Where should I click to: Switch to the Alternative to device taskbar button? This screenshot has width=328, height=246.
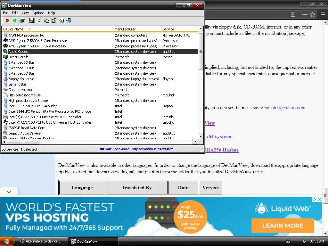(x=42, y=241)
